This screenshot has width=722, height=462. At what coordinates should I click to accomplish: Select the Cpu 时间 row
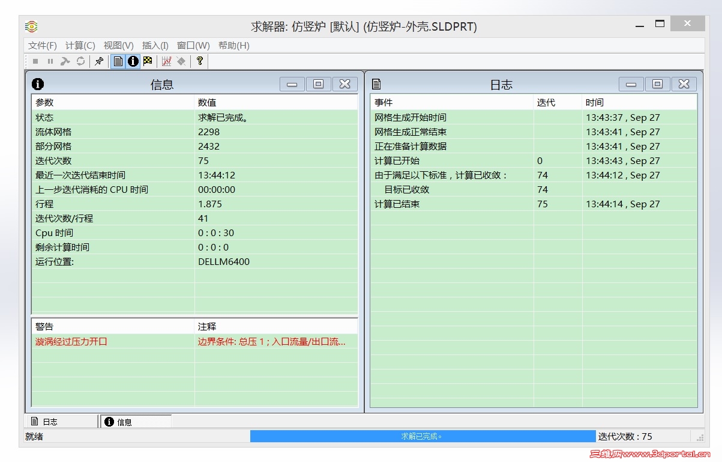(x=194, y=233)
